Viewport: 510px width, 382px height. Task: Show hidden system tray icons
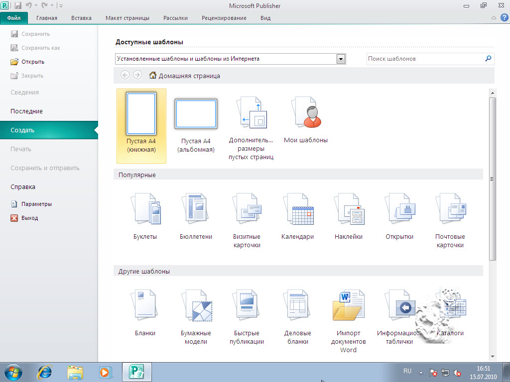point(421,373)
